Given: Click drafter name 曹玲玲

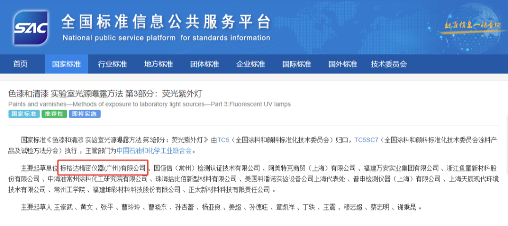Looking at the screenshot, I should click(x=131, y=207).
